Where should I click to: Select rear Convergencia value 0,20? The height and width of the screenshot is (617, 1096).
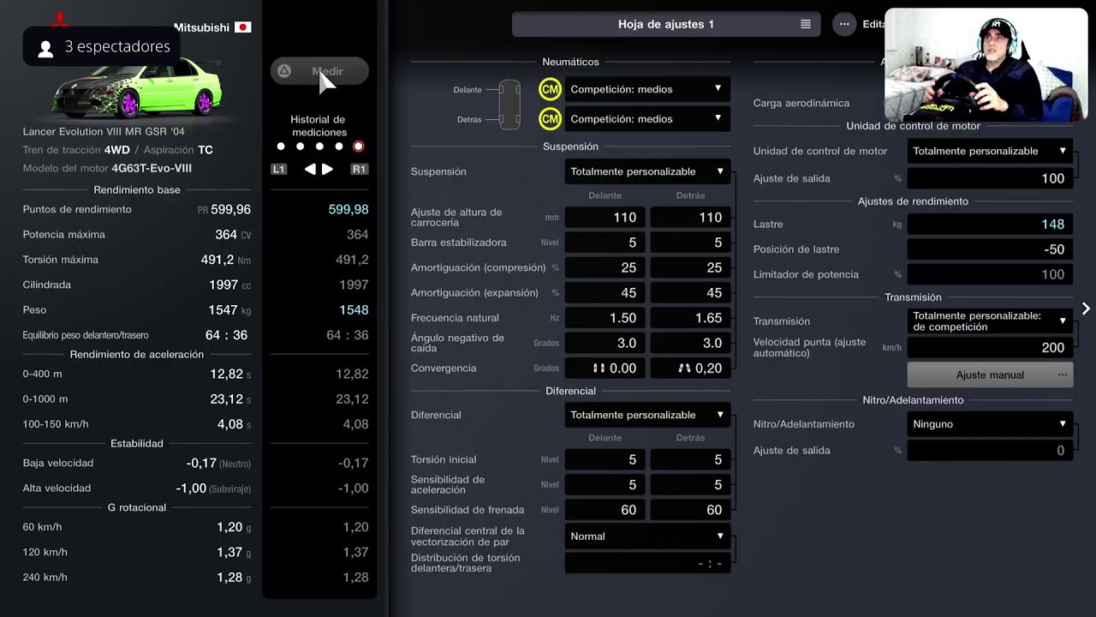click(690, 368)
